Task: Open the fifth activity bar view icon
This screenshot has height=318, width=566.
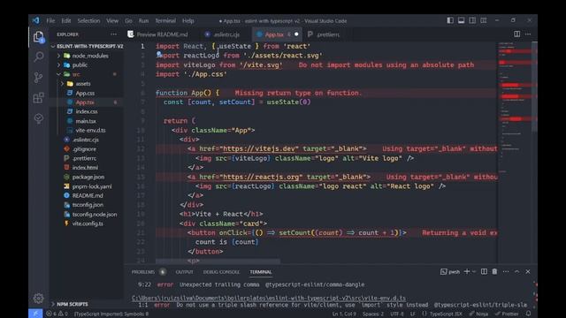Action: click(39, 118)
